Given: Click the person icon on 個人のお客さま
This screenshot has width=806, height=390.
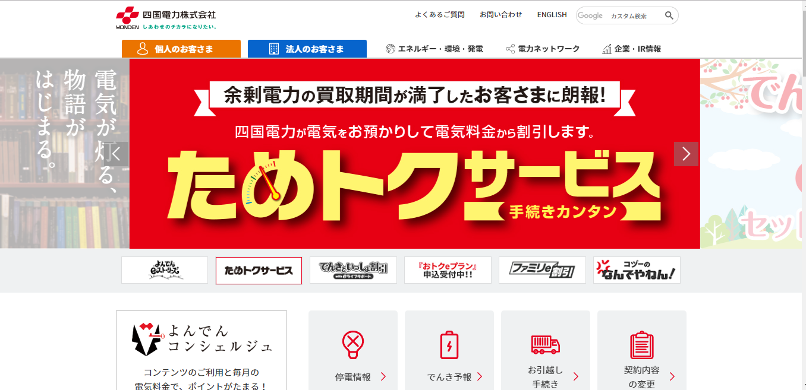Looking at the screenshot, I should 143,49.
